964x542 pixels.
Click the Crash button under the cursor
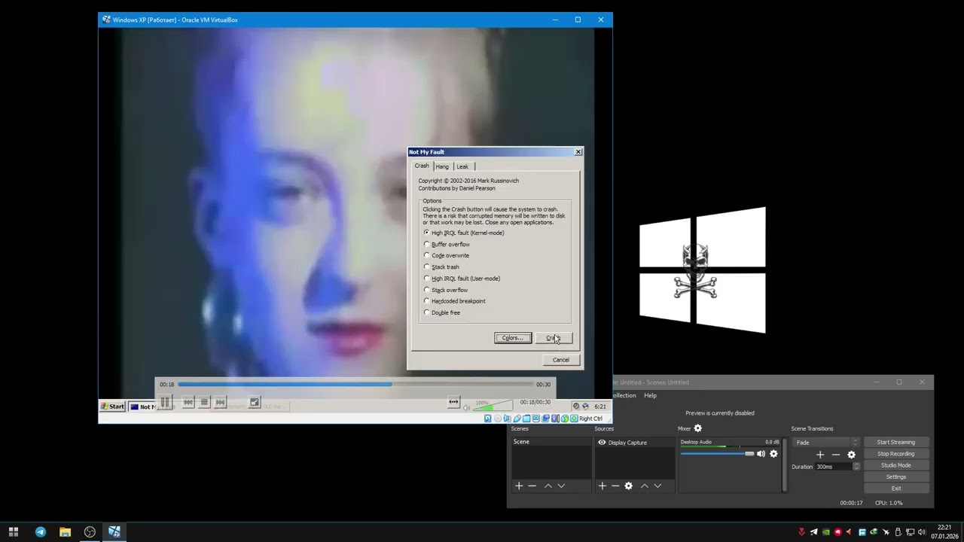click(x=555, y=338)
